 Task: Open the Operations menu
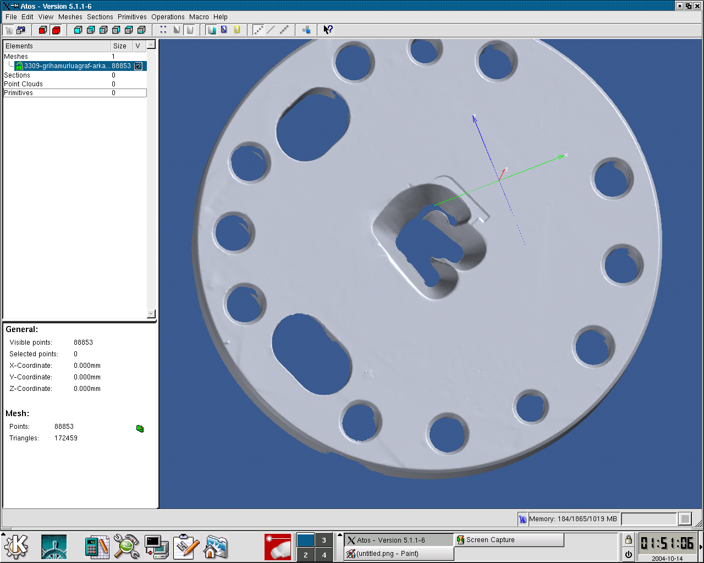(168, 17)
